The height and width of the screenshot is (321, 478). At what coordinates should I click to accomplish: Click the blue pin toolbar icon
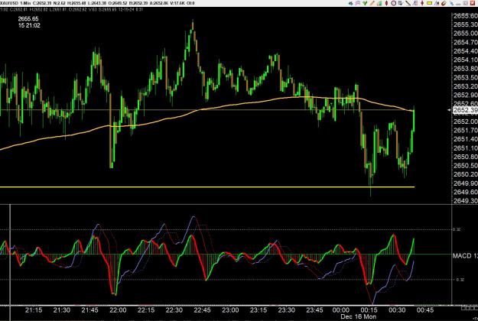pyautogui.click(x=452, y=3)
